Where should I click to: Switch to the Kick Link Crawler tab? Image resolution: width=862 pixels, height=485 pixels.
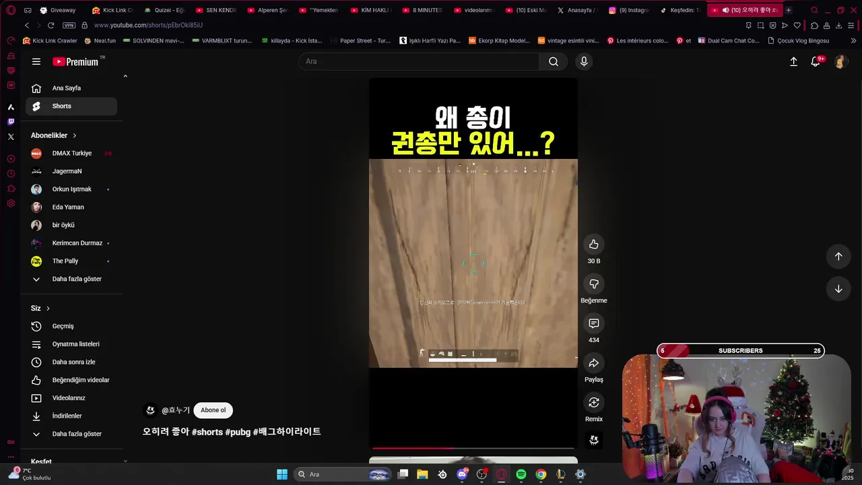pos(112,10)
